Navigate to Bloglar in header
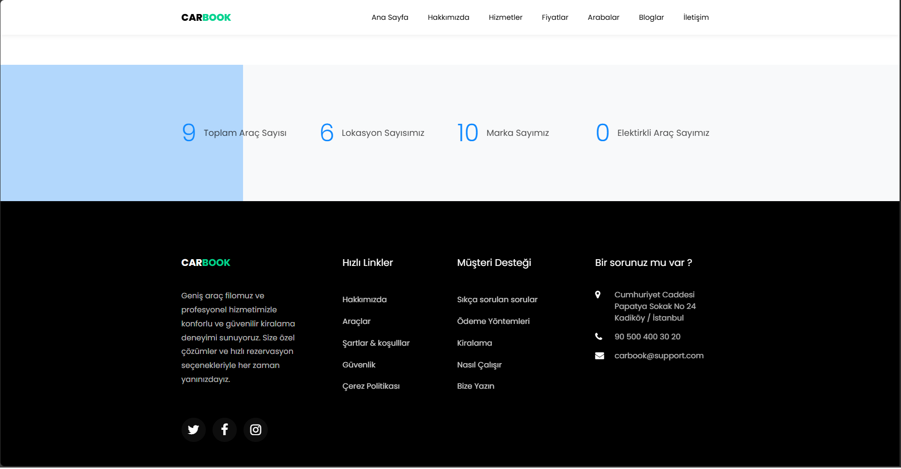The image size is (901, 469). [651, 17]
